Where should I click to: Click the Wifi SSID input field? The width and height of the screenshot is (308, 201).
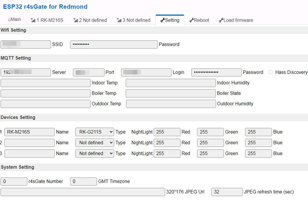click(26, 44)
